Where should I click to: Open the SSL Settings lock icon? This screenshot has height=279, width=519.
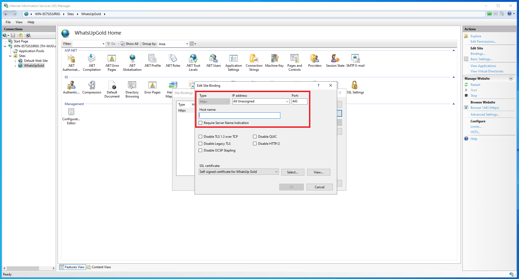point(354,85)
